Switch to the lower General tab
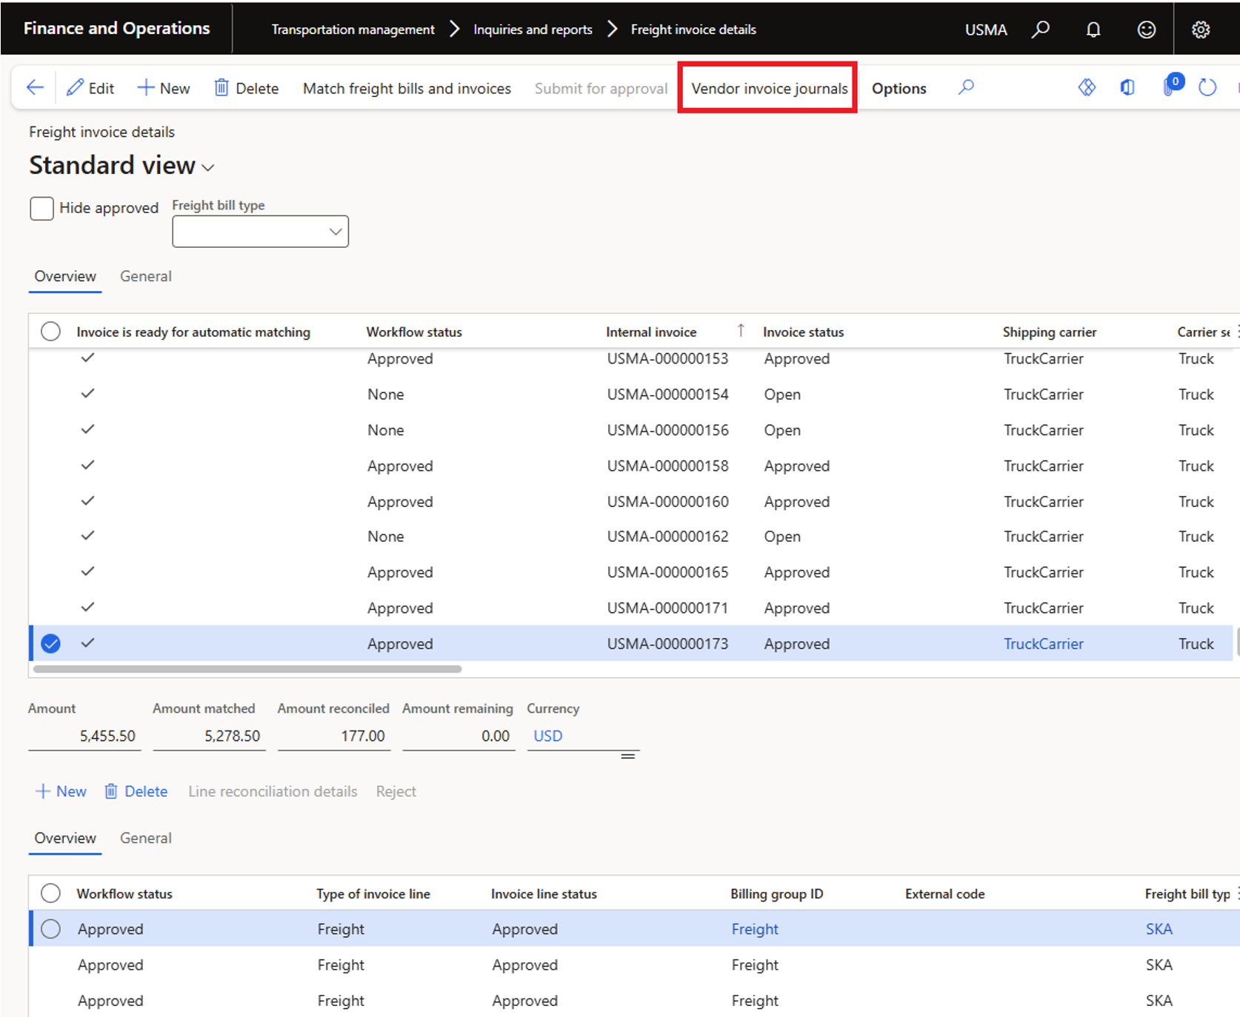This screenshot has width=1240, height=1017. [146, 838]
